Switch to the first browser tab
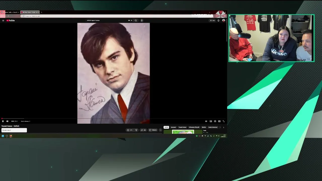The image size is (322, 181). [10, 12]
